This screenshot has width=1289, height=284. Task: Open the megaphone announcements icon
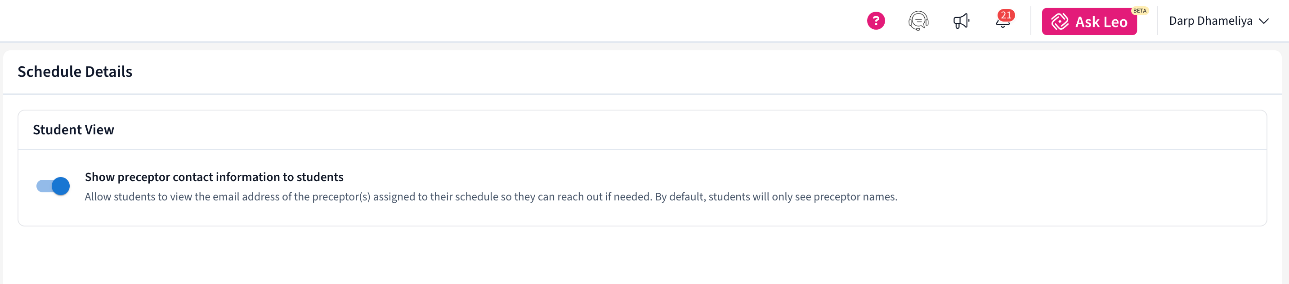[x=961, y=21]
